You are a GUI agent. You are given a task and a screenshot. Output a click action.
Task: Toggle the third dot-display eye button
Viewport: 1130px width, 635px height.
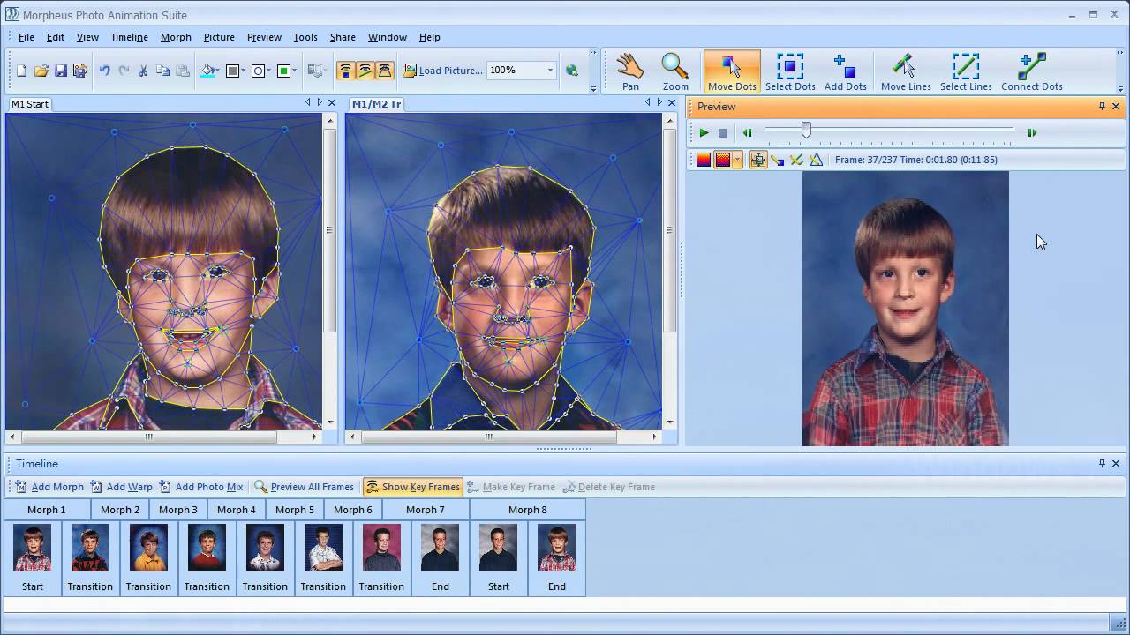pyautogui.click(x=385, y=71)
